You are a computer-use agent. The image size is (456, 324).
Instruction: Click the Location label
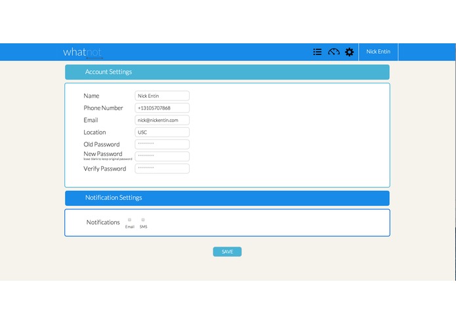(x=94, y=132)
